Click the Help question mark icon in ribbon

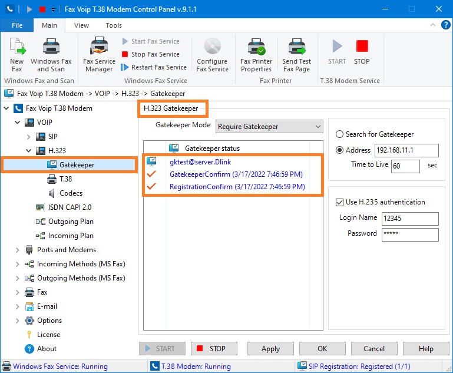click(x=446, y=25)
